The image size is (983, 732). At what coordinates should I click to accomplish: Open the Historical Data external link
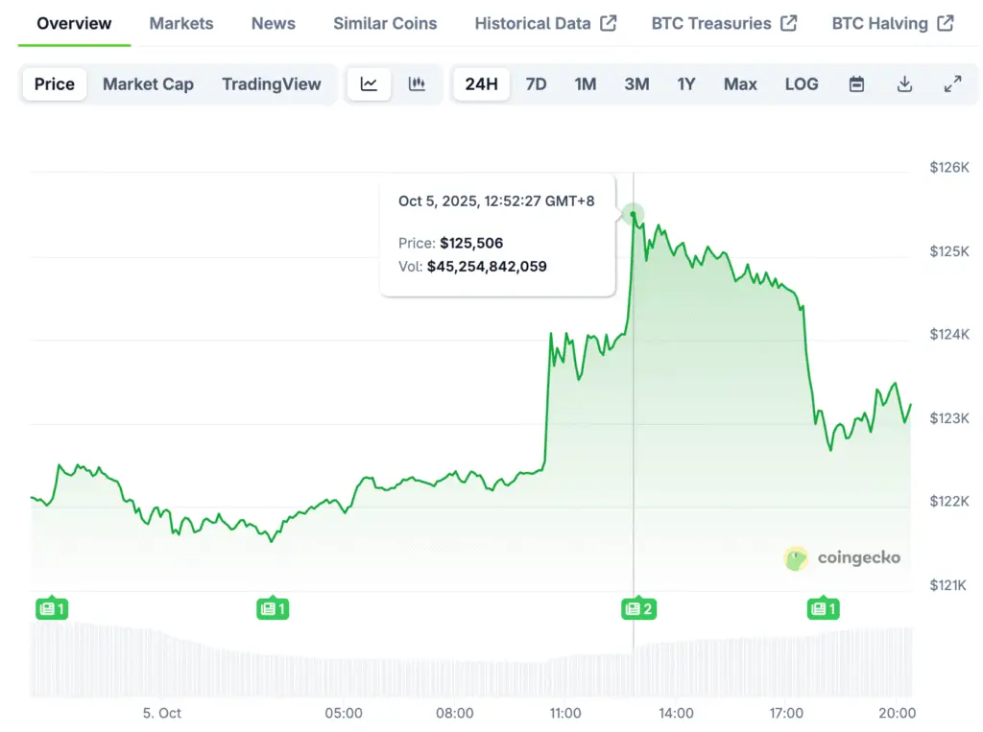pyautogui.click(x=545, y=23)
